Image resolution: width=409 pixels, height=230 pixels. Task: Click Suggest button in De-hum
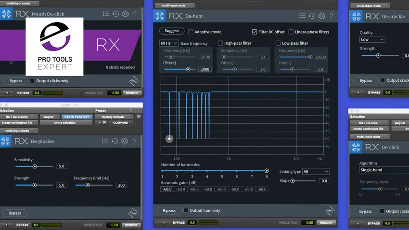(x=172, y=31)
